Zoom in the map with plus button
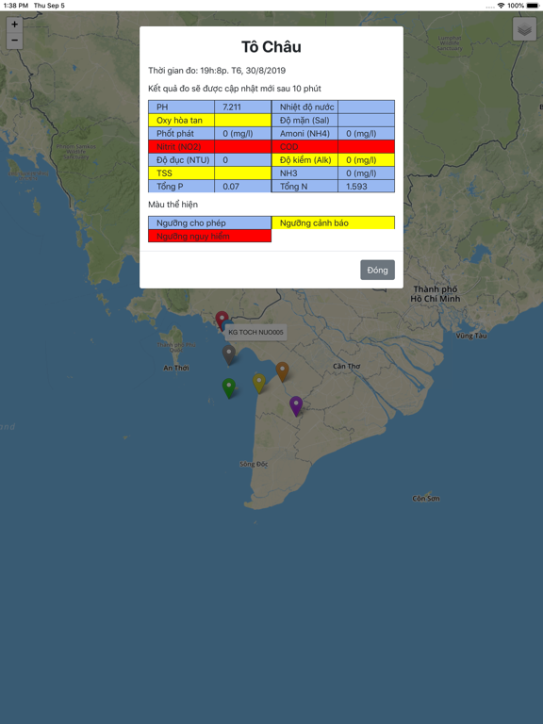This screenshot has height=724, width=543. 14,25
